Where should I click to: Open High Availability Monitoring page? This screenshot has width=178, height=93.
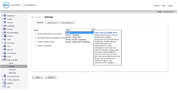tap(12, 73)
